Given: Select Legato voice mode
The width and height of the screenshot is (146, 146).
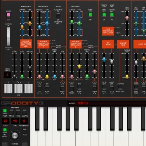Looking at the screenshot, I should pyautogui.click(x=25, y=112).
